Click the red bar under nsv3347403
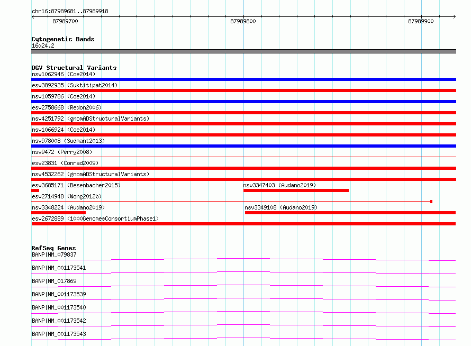This screenshot has width=471, height=346. pyautogui.click(x=296, y=190)
